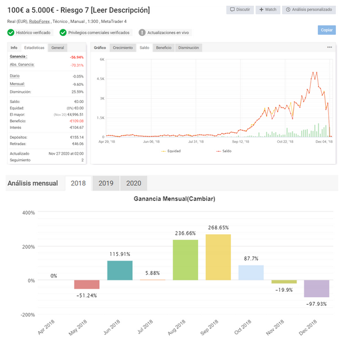The width and height of the screenshot is (343, 347).
Task: Click the €4,996.51 El mayor value
Action: 75,115
